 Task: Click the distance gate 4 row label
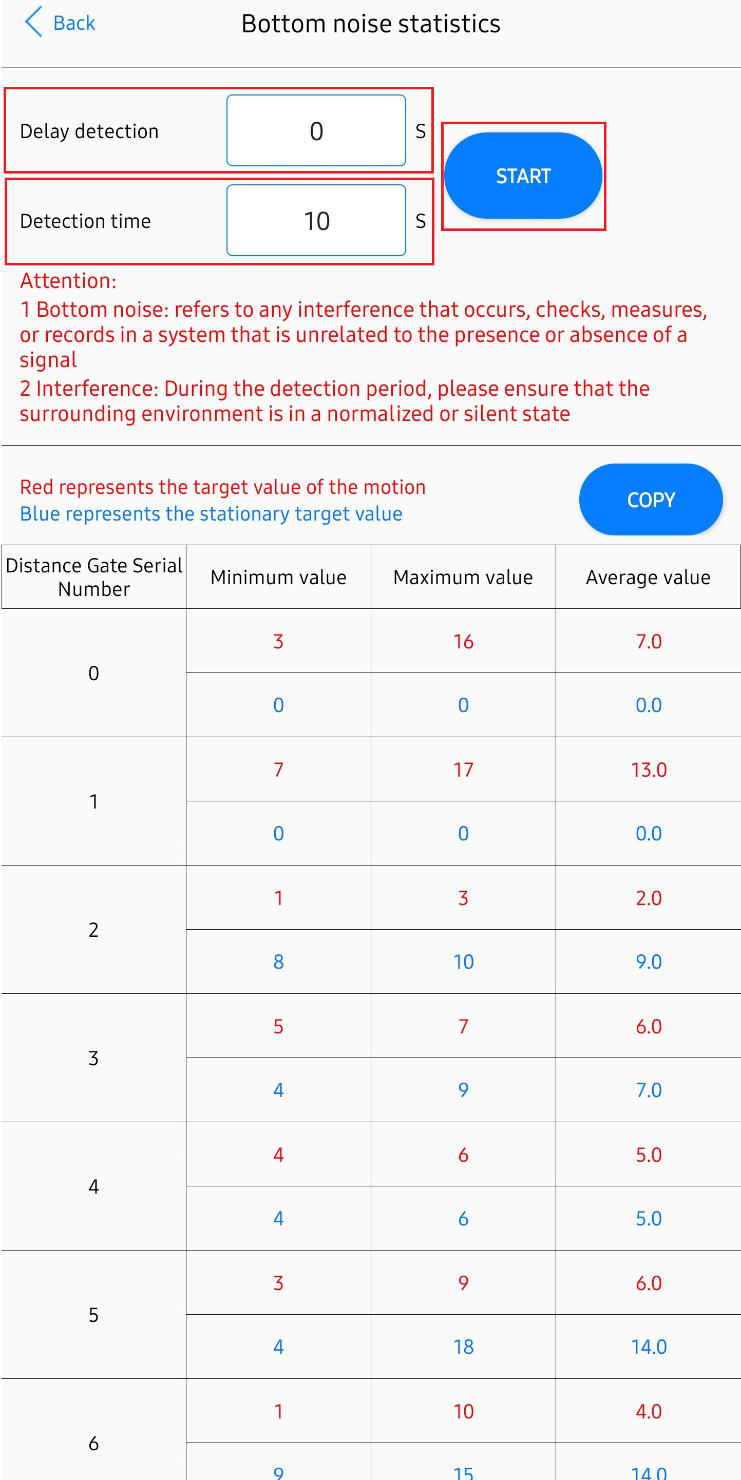[x=93, y=1186]
